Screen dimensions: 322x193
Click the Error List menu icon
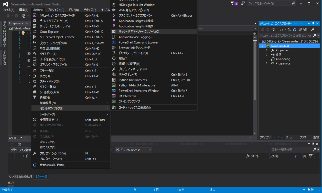pos(35,71)
